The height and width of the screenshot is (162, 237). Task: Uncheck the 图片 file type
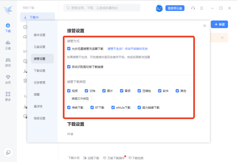104,91
